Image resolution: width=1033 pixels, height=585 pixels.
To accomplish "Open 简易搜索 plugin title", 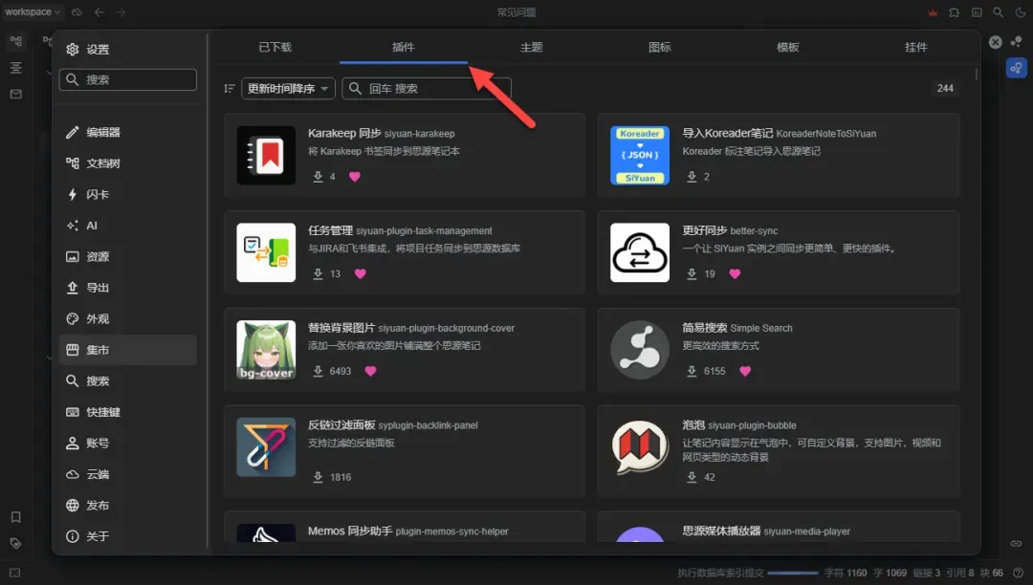I will (704, 328).
